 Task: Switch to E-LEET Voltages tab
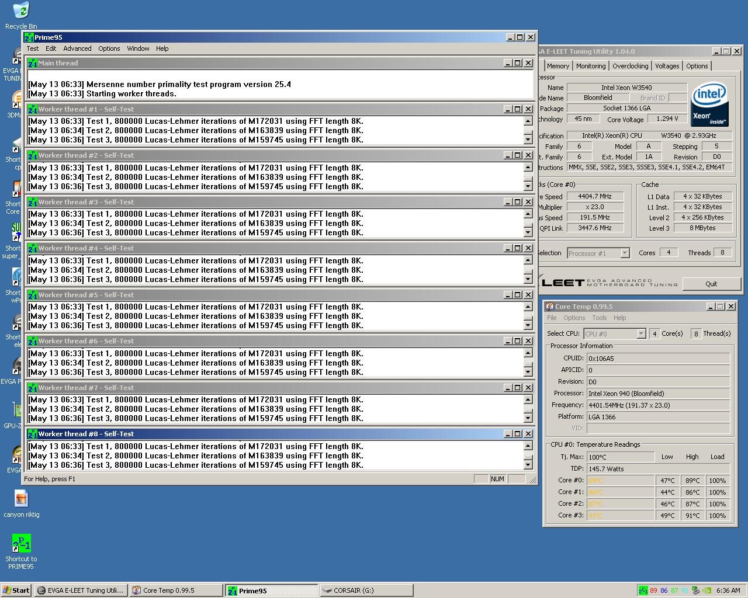pyautogui.click(x=667, y=66)
